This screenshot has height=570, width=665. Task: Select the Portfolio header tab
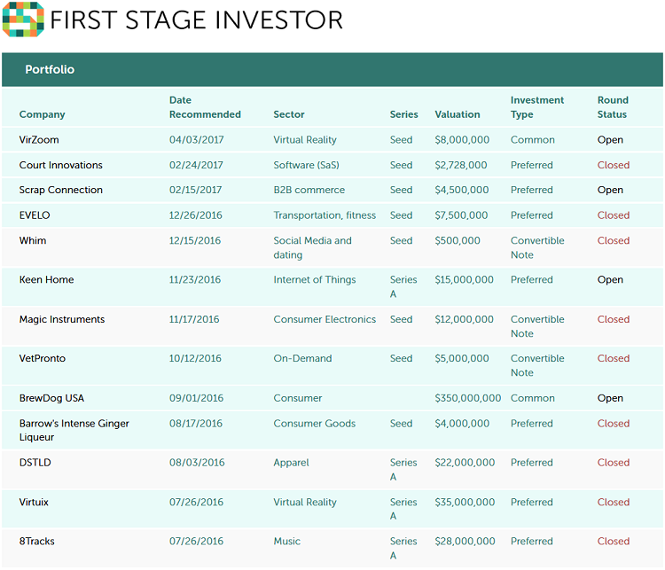pyautogui.click(x=50, y=69)
